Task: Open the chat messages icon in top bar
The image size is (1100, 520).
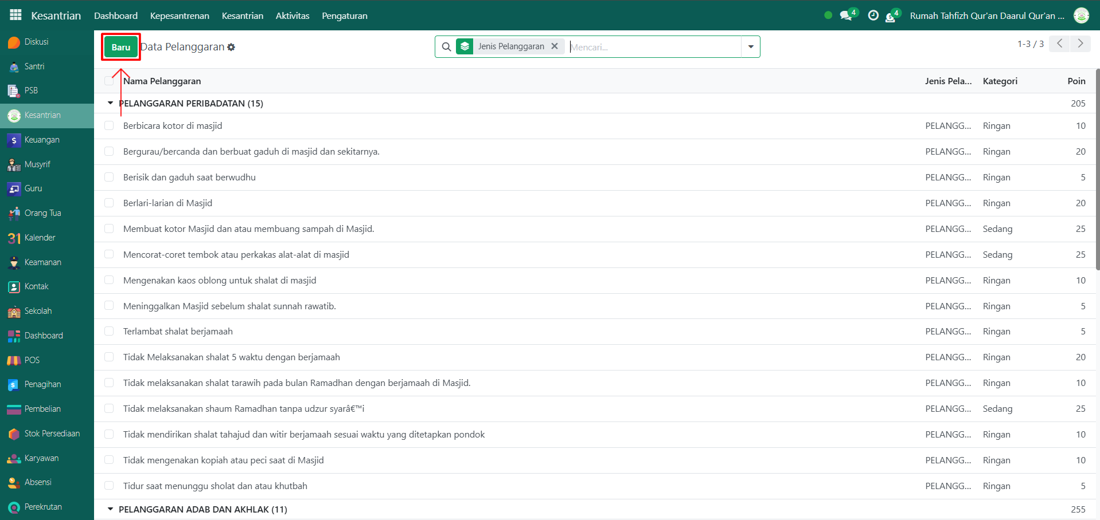Action: [845, 15]
